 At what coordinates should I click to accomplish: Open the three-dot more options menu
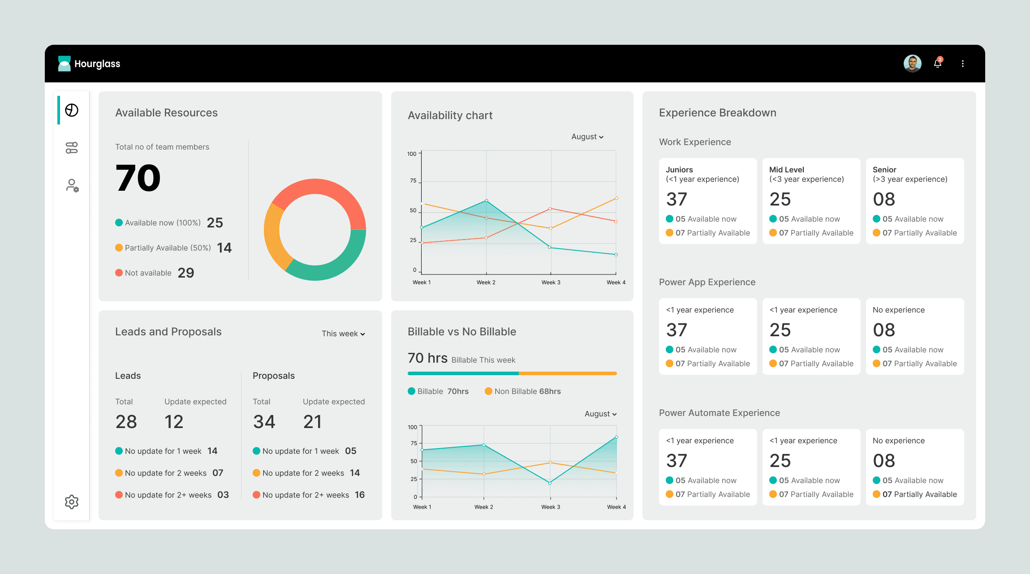click(962, 64)
